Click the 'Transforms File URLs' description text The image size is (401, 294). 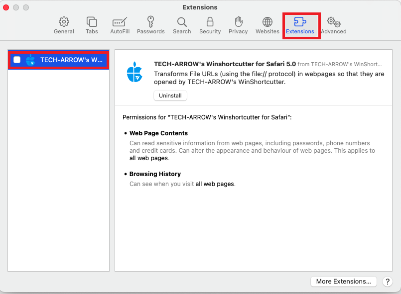pos(269,78)
